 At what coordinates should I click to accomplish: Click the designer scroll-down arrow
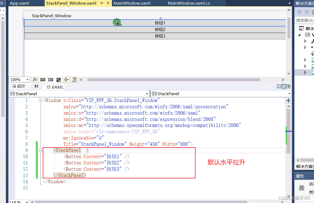[x=289, y=74]
